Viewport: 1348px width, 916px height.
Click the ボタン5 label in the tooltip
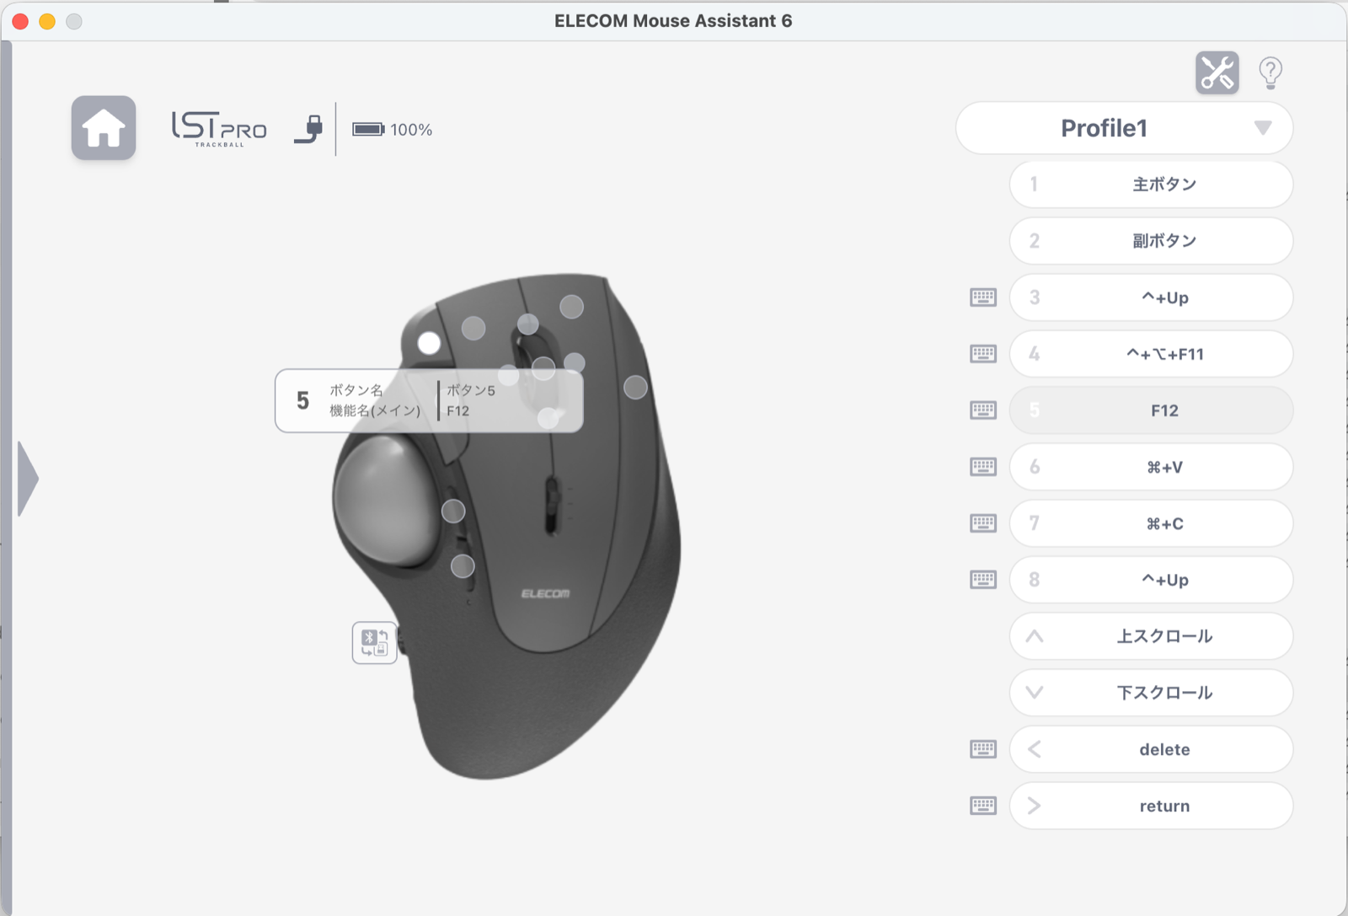(x=471, y=390)
